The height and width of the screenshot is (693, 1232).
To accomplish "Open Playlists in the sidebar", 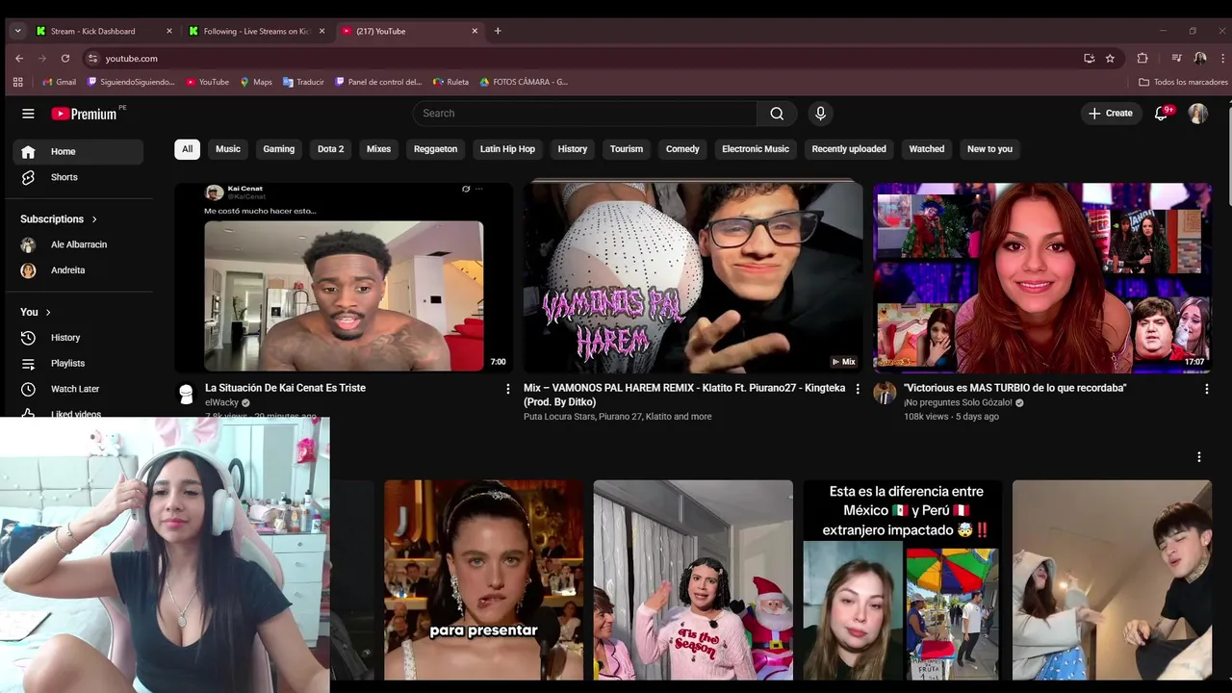I will (78, 363).
